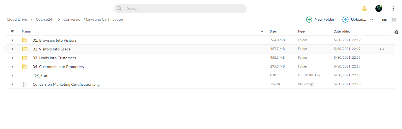The image size is (402, 129).
Task: Sort files by Size column
Action: click(x=273, y=31)
